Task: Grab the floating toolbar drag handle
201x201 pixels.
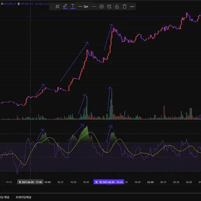Action: (52, 7)
